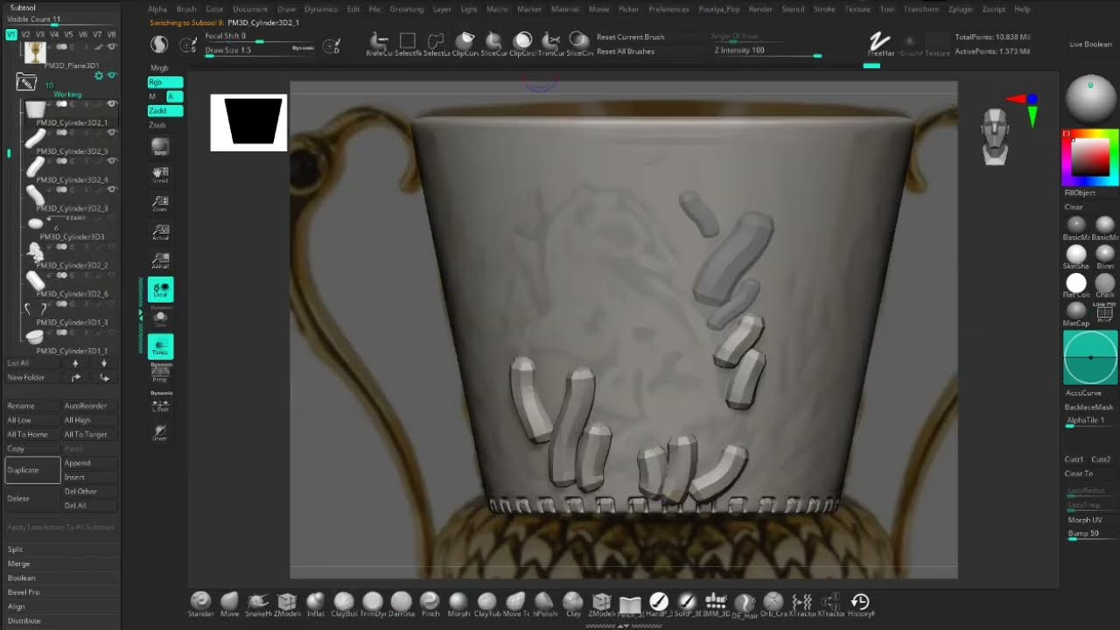
Task: Expand the Boolean section
Action: click(x=22, y=577)
